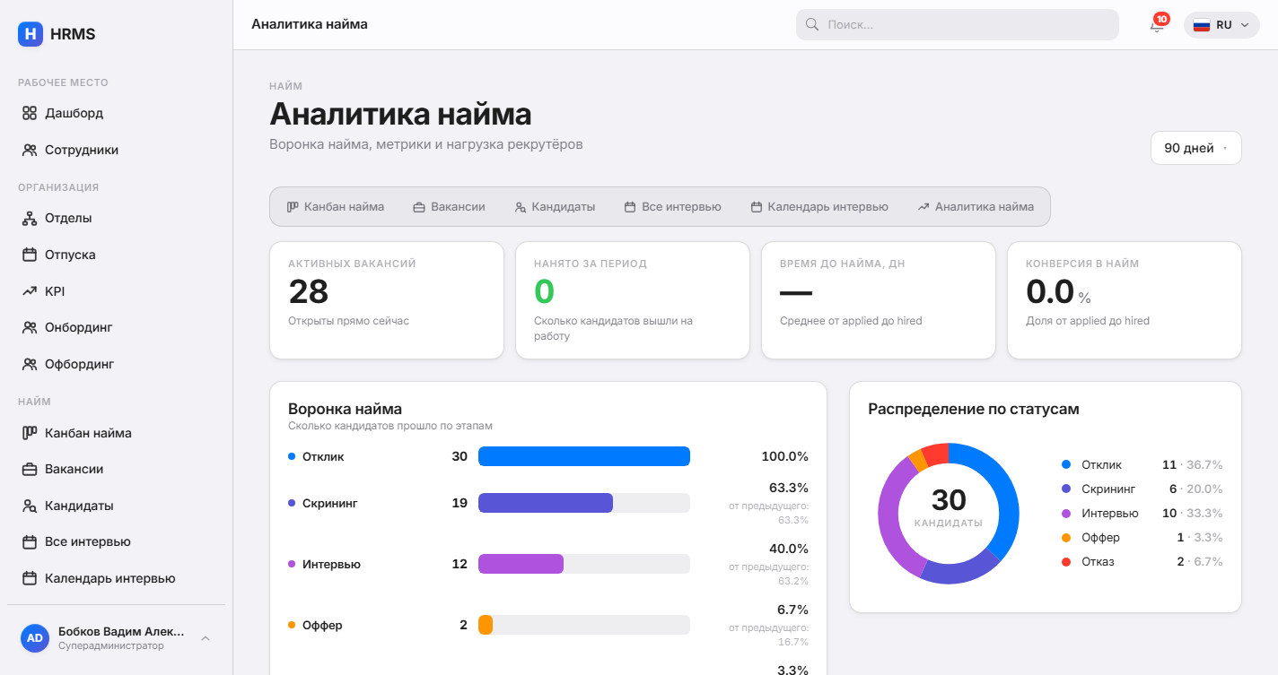Screen dimensions: 1278x675
Task: Open the RU language dropdown chevron
Action: click(x=1244, y=25)
